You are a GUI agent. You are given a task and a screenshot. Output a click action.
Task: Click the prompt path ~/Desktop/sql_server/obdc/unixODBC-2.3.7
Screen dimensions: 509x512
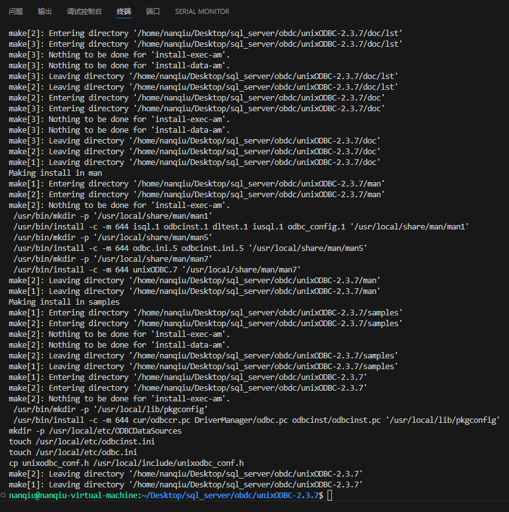[x=230, y=496]
